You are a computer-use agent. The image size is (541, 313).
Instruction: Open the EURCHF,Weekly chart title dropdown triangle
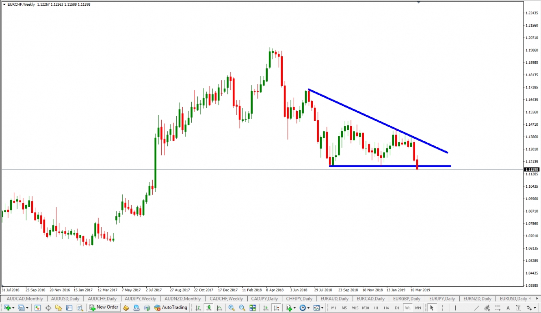[x=4, y=4]
